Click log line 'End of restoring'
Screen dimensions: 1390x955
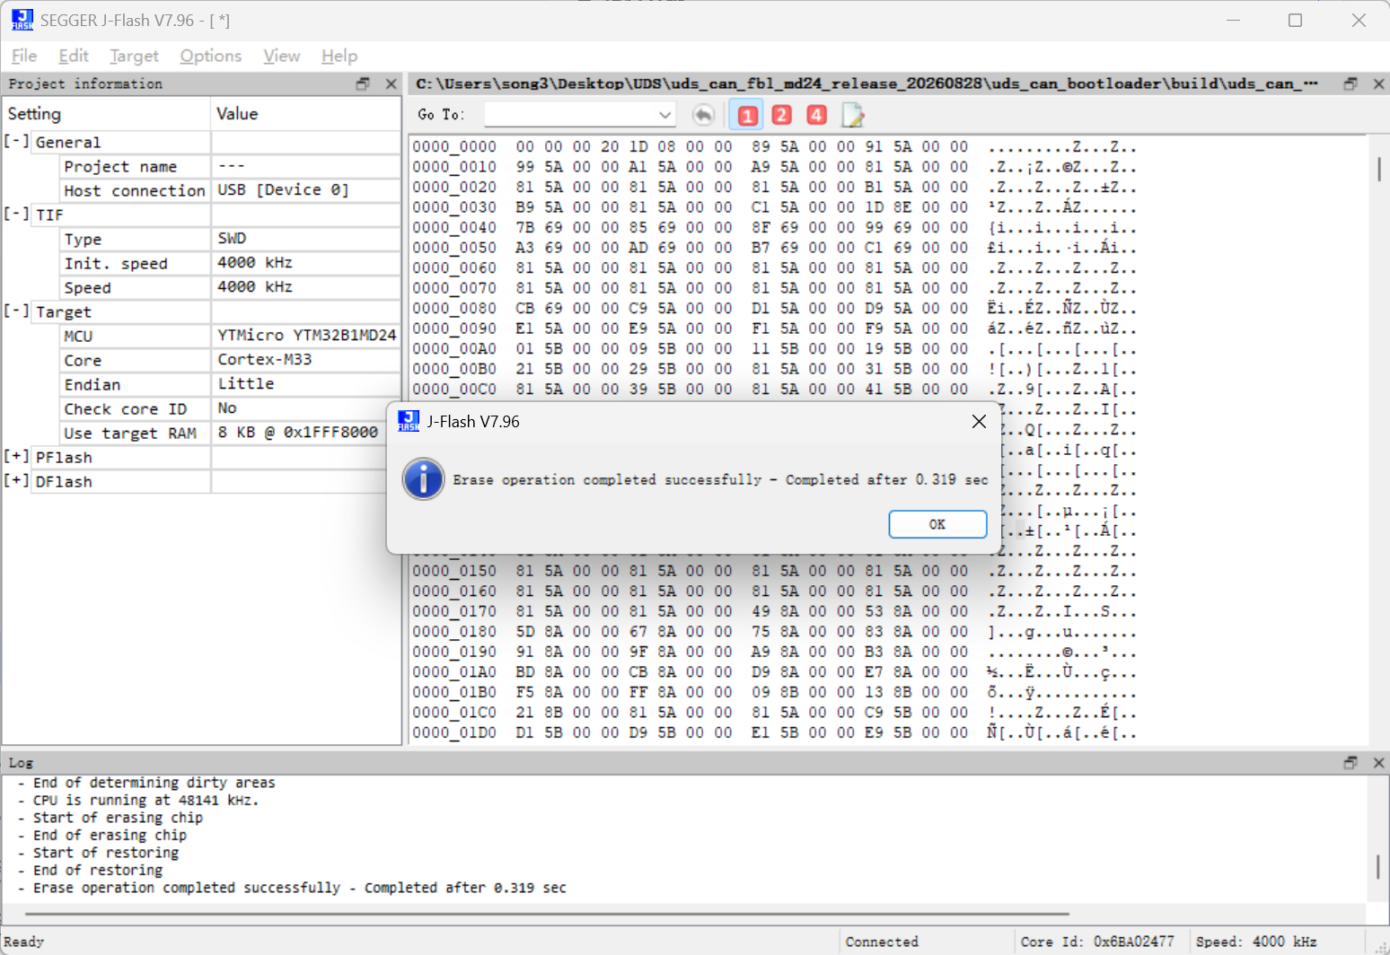(98, 870)
